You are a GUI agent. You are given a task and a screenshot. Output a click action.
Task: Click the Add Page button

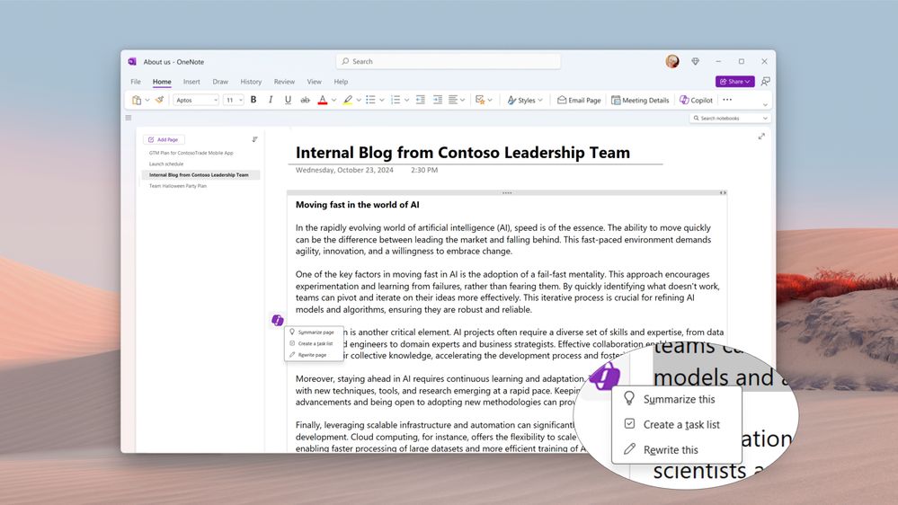tap(164, 139)
